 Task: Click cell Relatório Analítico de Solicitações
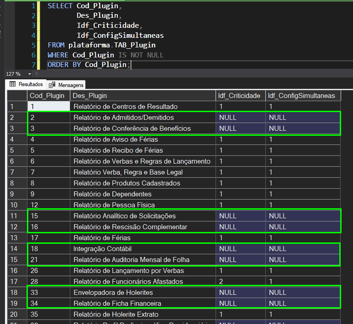pos(143,216)
